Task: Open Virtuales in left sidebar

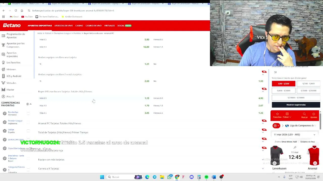Action: (11, 83)
